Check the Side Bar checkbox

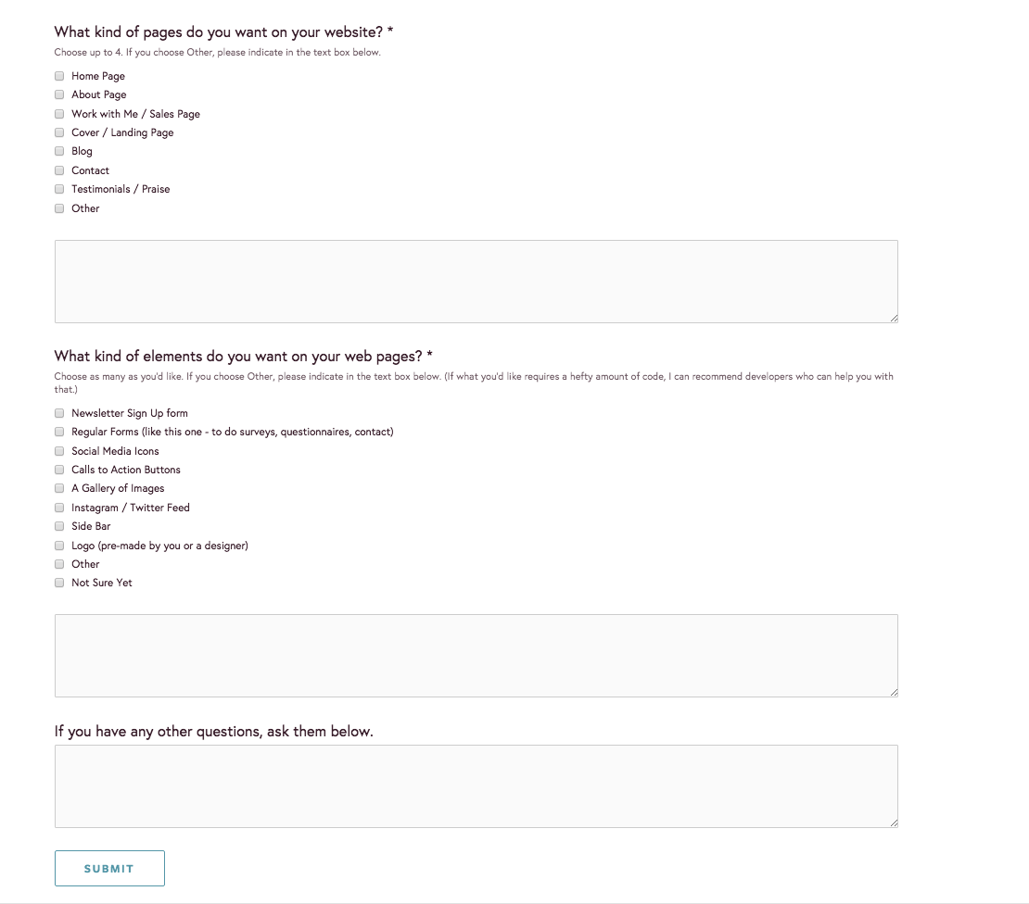(59, 526)
